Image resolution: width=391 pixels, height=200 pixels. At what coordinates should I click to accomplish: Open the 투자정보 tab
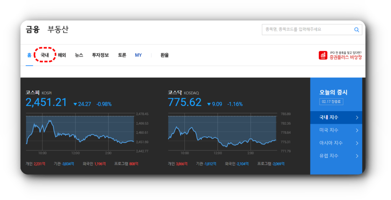(x=100, y=55)
